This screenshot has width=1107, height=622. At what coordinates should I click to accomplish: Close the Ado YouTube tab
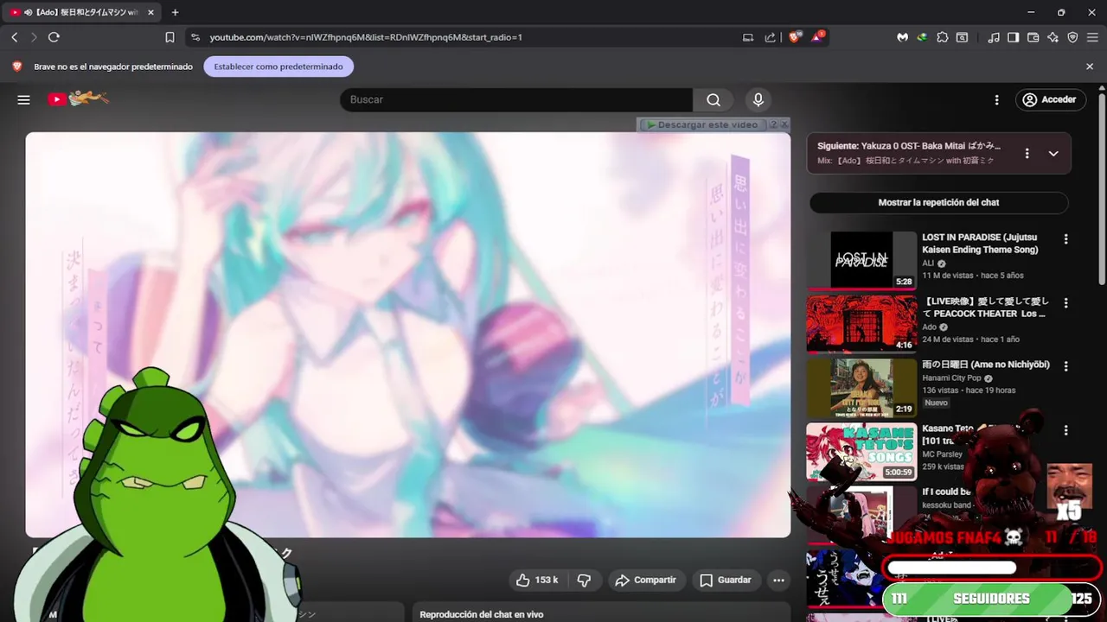[x=150, y=12]
